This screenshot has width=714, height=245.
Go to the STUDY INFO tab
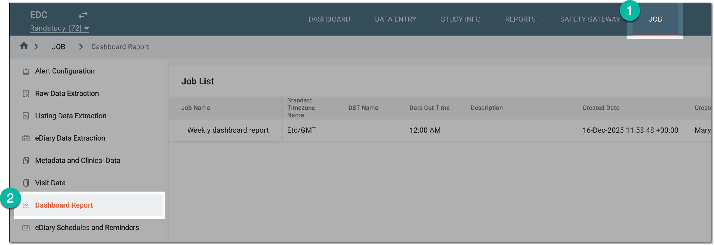(461, 19)
